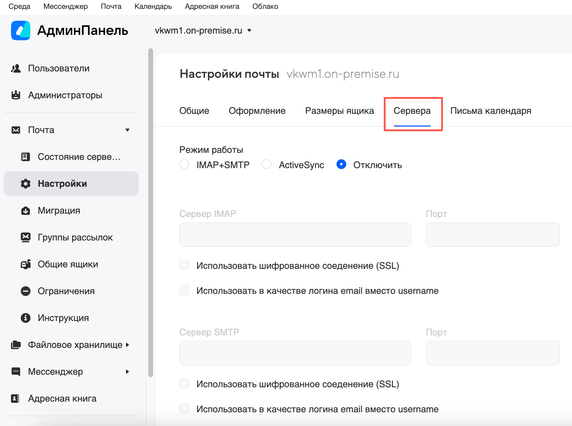This screenshot has width=572, height=426.
Task: Collapse the Почта sidebar section arrow
Action: click(128, 130)
